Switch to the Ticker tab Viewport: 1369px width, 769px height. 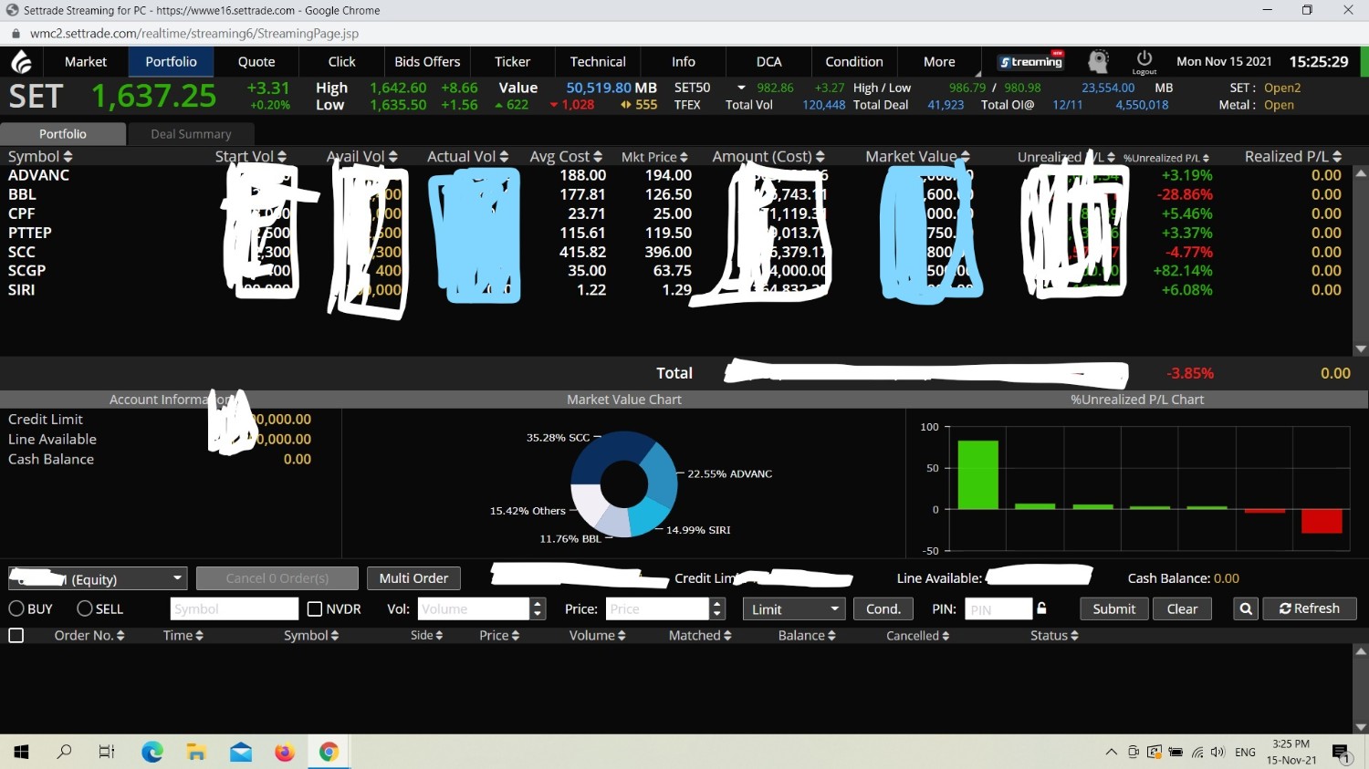(512, 62)
